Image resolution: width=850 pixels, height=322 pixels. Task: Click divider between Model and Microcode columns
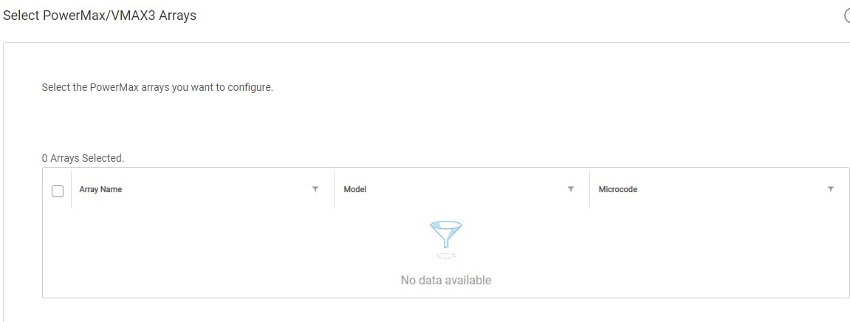point(589,190)
